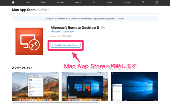Click the Mac App Store heading link
170x107 pixels.
24,10
